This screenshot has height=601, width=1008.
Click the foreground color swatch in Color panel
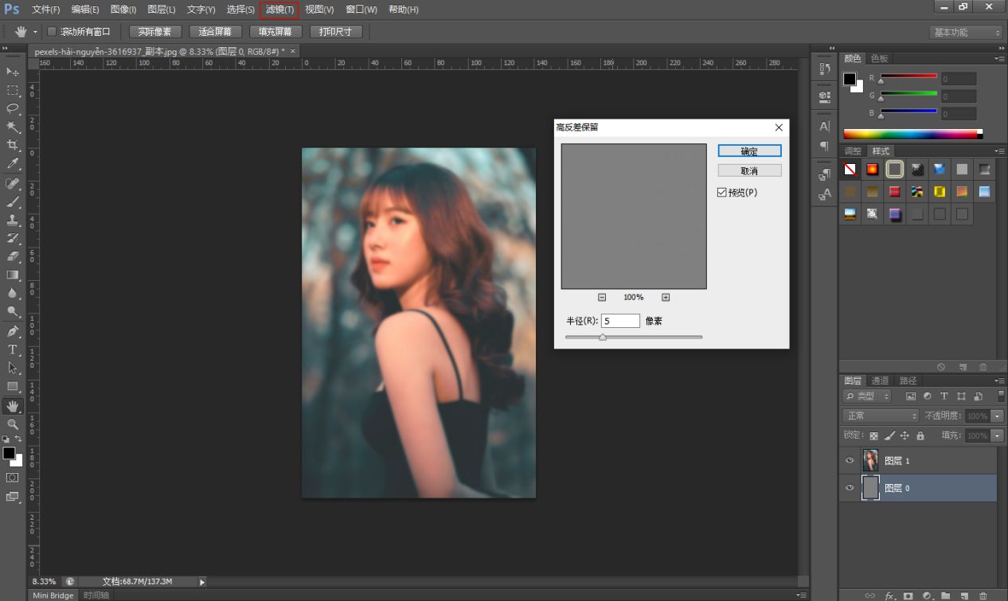click(850, 79)
